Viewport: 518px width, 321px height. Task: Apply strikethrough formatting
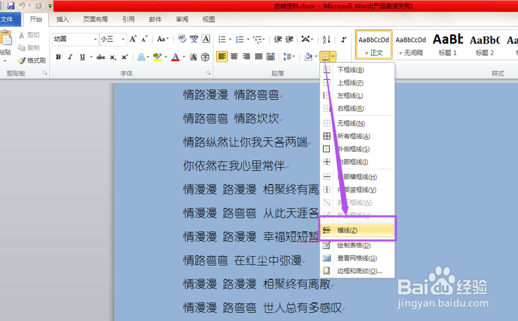(100, 57)
